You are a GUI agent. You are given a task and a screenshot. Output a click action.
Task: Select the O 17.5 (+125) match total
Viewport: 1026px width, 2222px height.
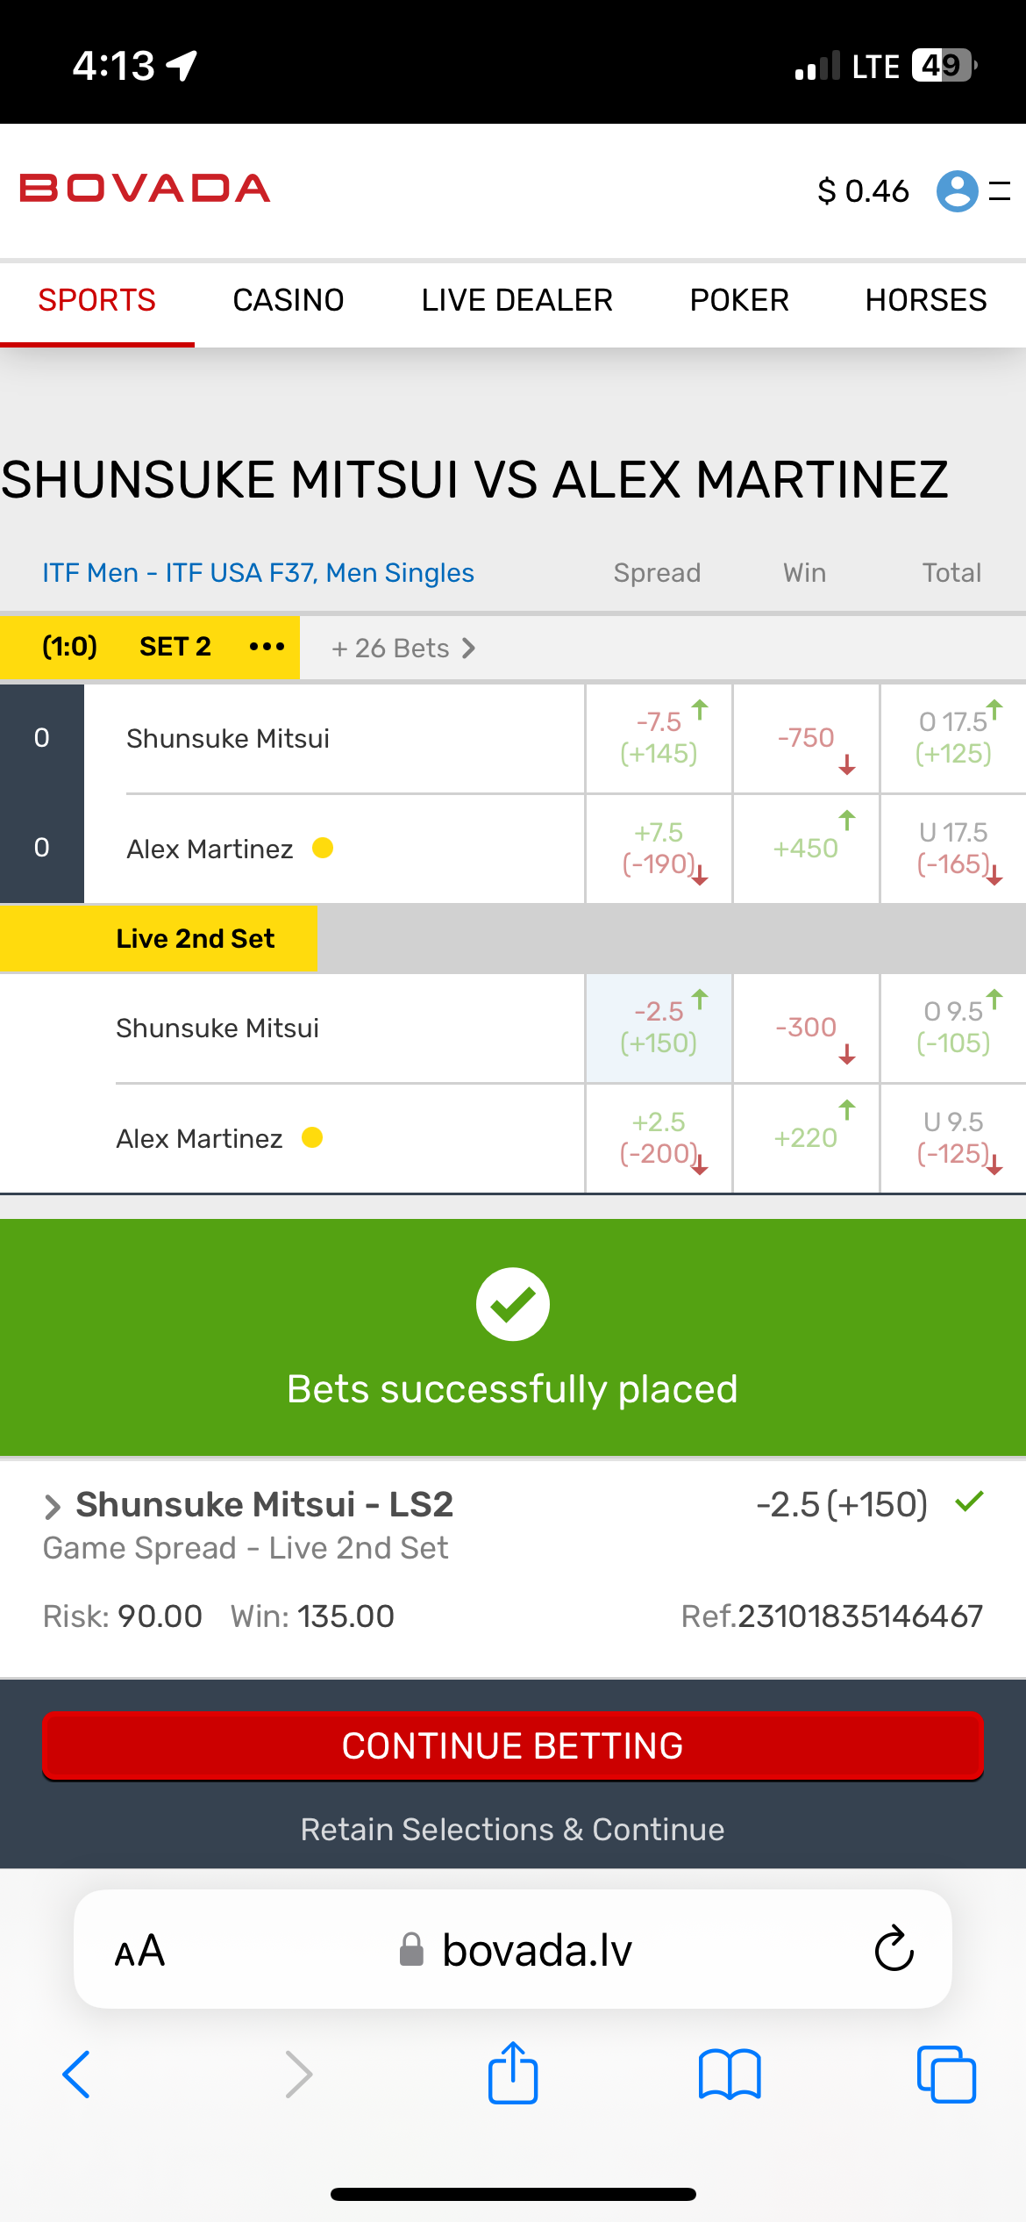click(x=953, y=738)
